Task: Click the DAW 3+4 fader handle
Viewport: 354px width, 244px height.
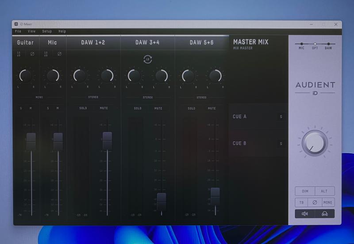Action: pyautogui.click(x=162, y=202)
